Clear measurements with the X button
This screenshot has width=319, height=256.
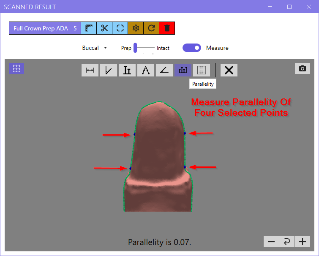[229, 70]
